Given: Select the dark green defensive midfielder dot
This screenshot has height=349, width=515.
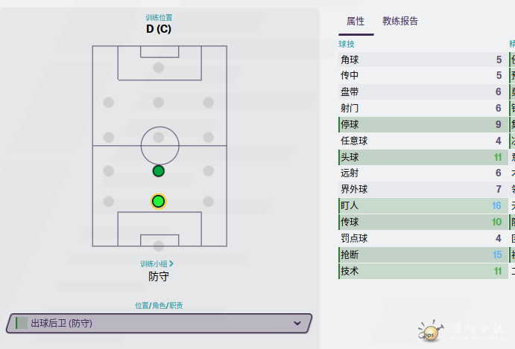Looking at the screenshot, I should [158, 171].
